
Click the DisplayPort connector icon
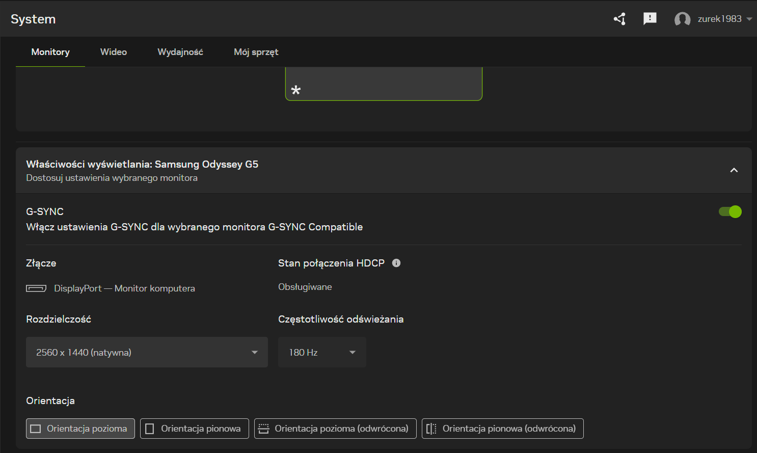36,288
